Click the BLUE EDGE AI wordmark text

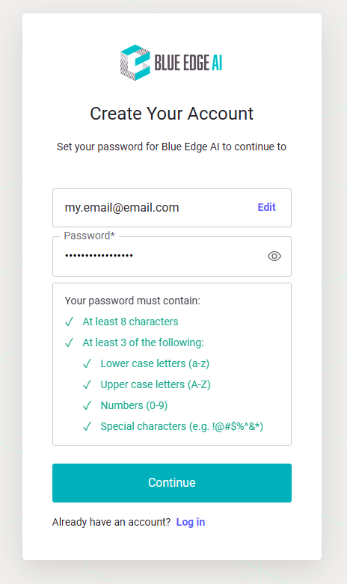tap(188, 63)
